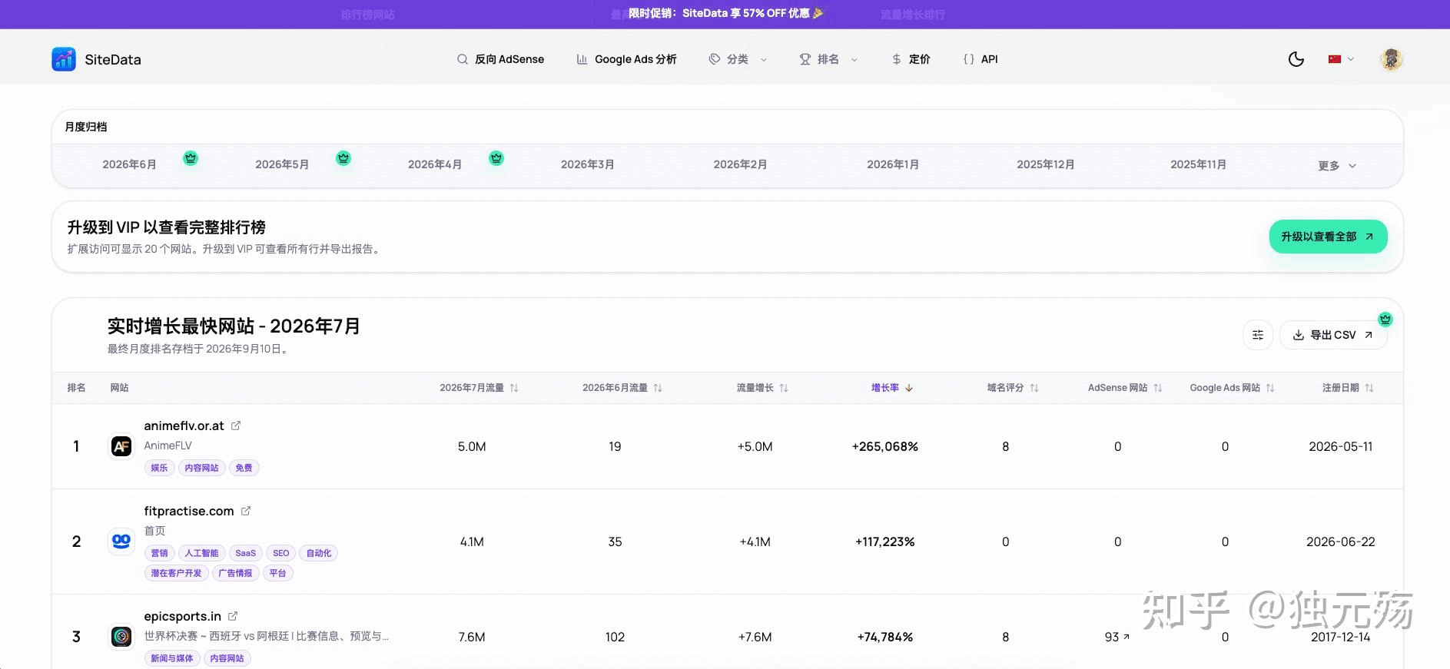Sort by 流量增长 column
1450x669 pixels.
click(x=762, y=388)
